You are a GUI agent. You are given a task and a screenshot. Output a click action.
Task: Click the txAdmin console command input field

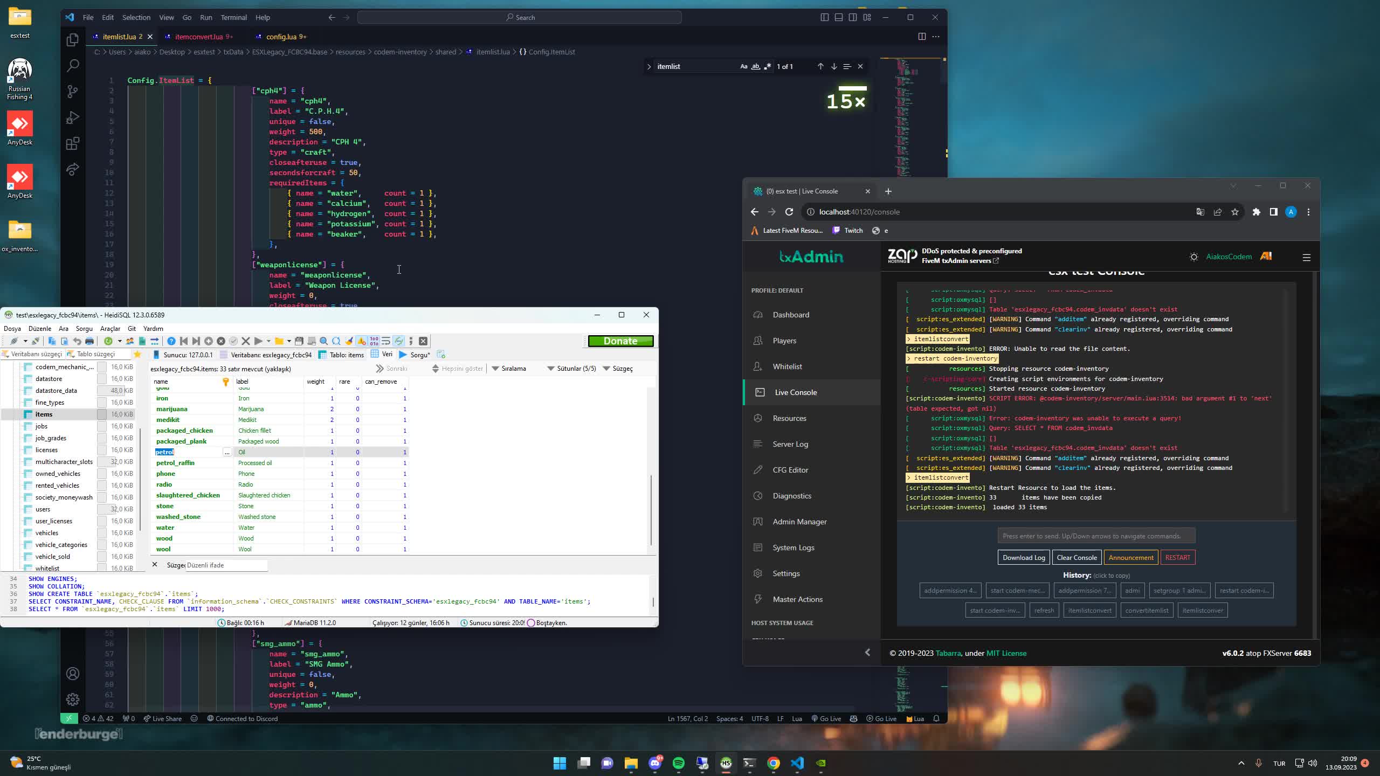1096,535
